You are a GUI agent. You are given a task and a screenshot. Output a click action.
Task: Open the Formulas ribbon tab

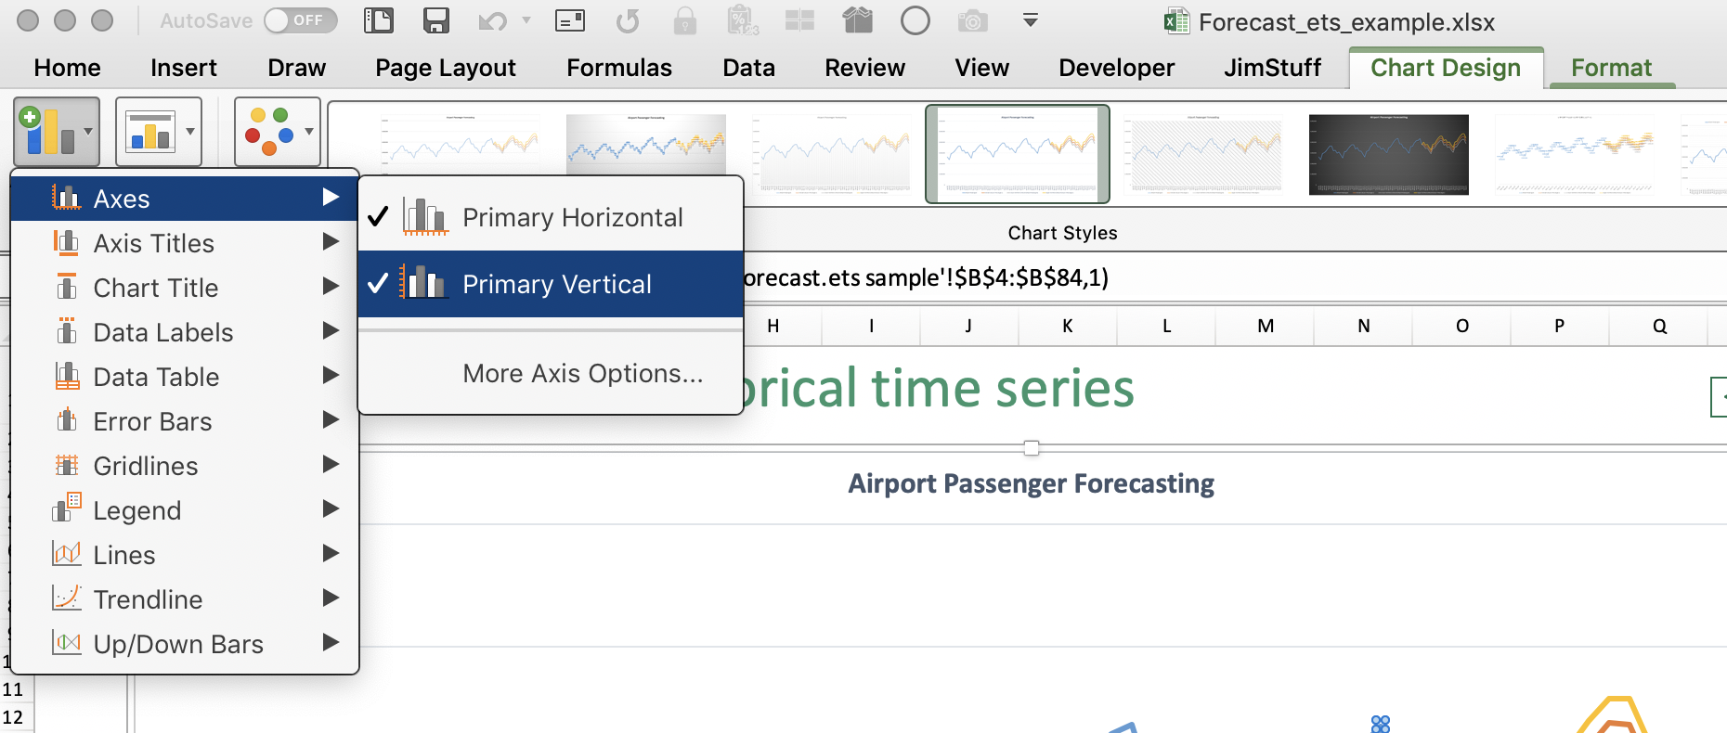point(618,68)
